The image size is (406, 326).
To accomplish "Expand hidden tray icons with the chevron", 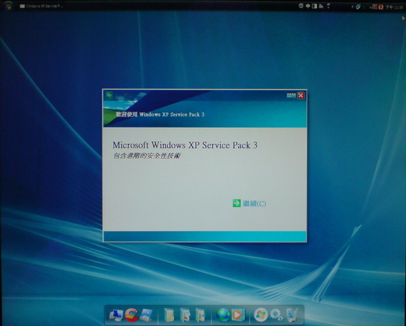I will (352, 7).
